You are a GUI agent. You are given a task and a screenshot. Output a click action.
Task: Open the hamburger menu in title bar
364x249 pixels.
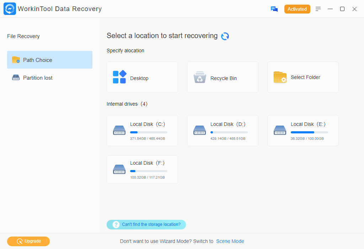tap(318, 9)
